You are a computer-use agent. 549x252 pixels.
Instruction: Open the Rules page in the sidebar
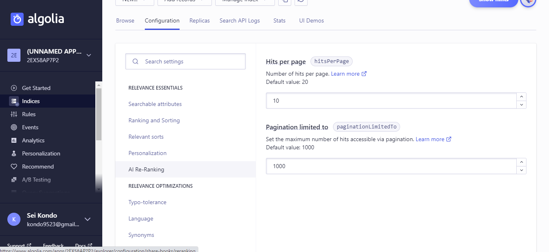click(x=29, y=114)
